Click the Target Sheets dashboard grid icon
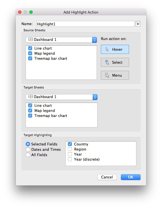Screen dimensions: 162x208 point(30,97)
